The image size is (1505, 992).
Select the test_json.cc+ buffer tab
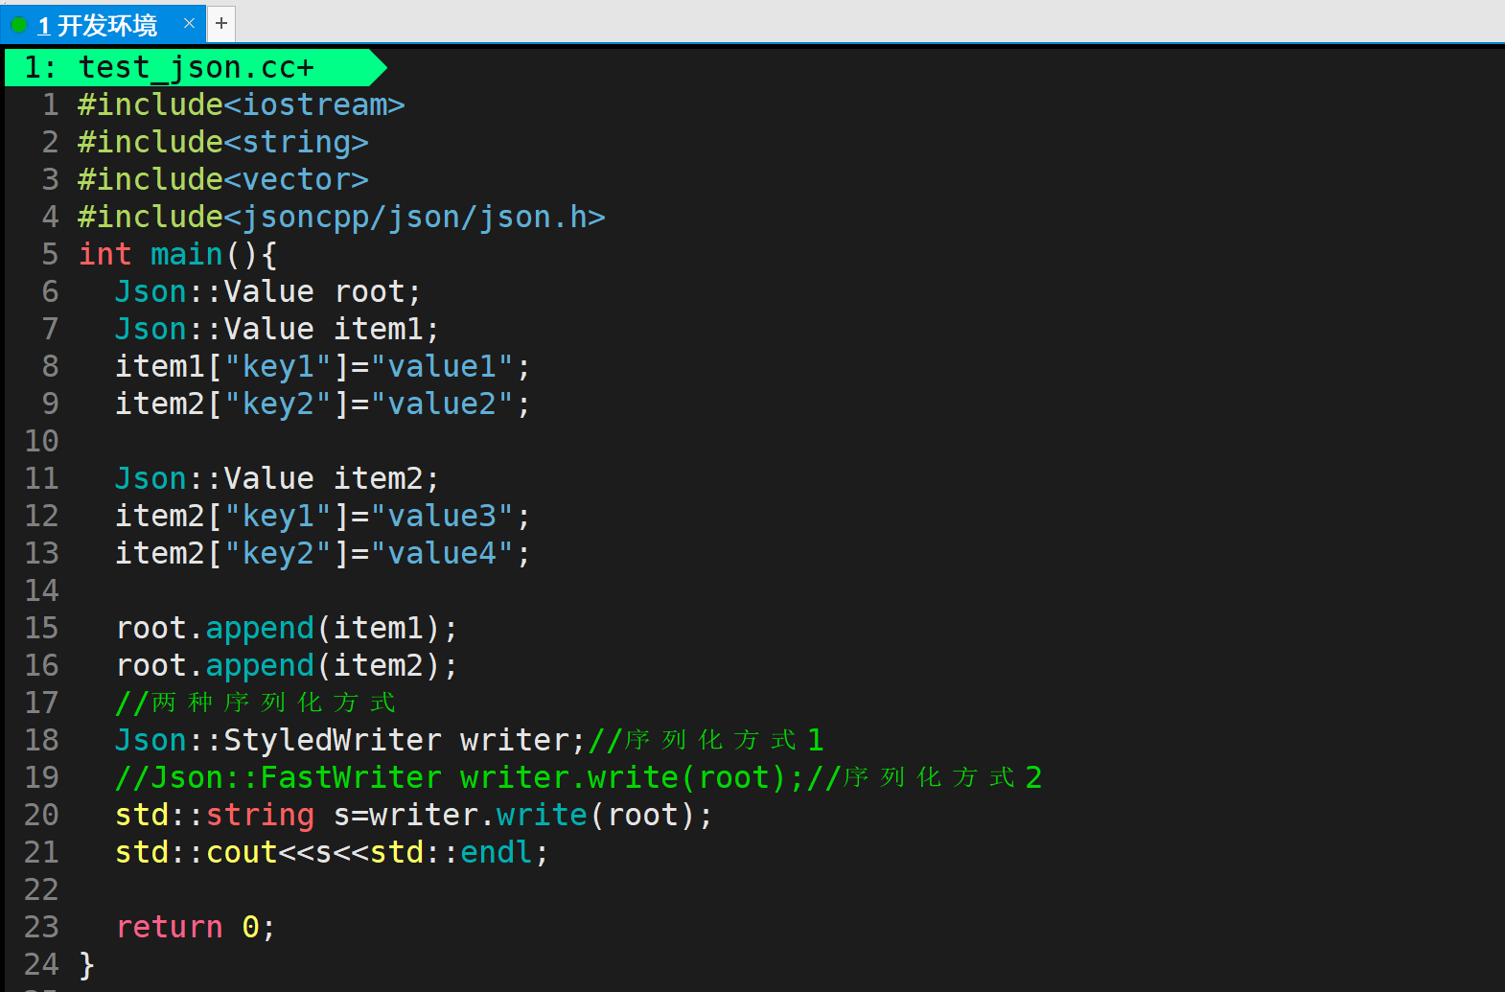[196, 67]
